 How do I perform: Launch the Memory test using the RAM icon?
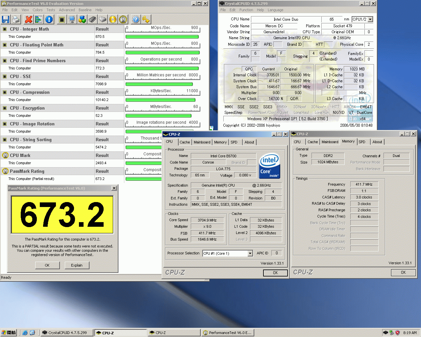coord(92,19)
